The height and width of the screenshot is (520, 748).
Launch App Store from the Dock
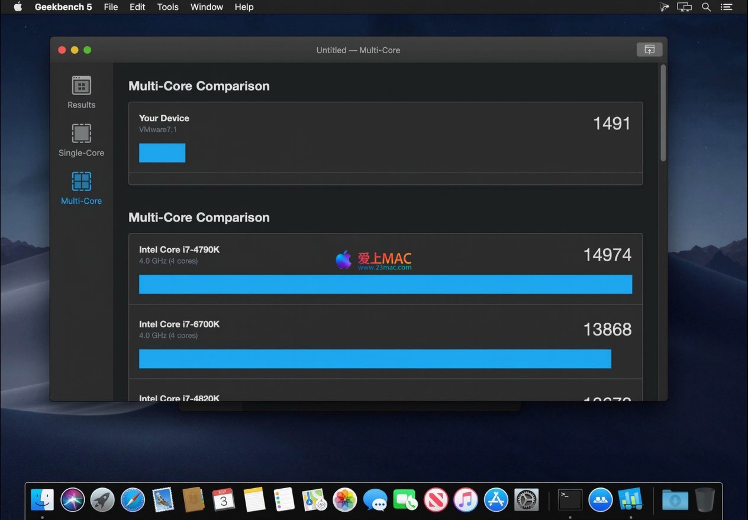496,500
